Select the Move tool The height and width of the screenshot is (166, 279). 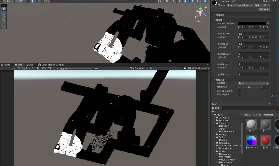click(4, 12)
